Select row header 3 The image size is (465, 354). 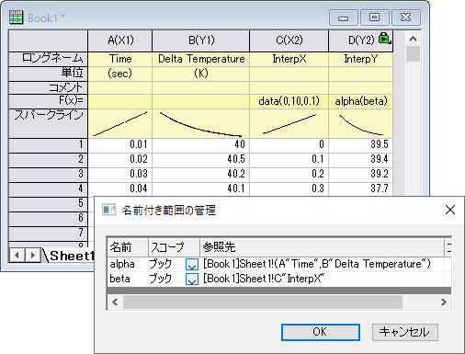(x=49, y=175)
